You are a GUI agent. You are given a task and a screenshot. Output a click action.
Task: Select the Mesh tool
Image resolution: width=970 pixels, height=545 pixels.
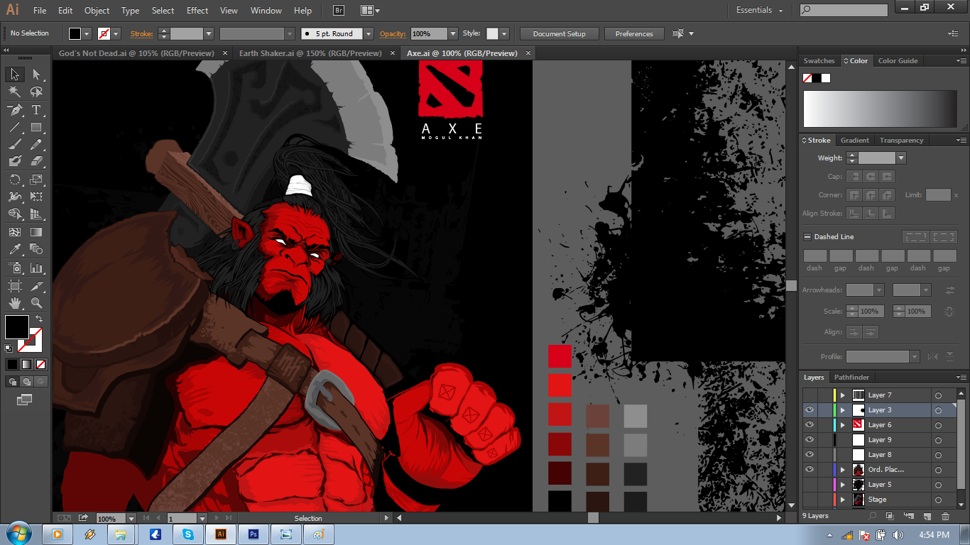pyautogui.click(x=14, y=232)
